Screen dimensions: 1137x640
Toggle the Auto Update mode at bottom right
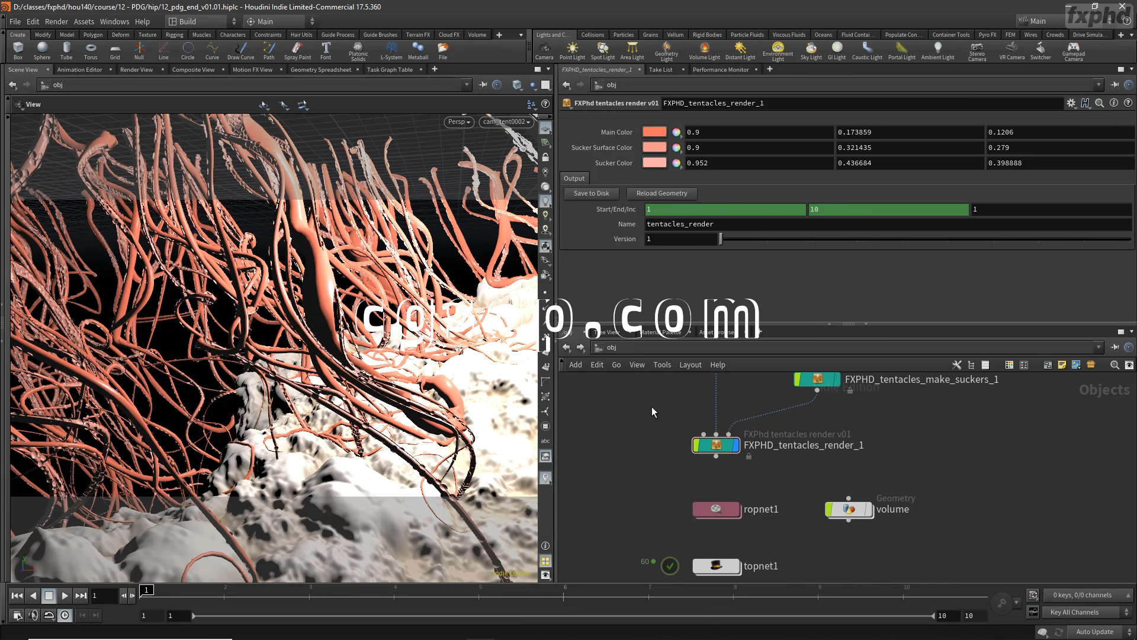pos(1094,632)
